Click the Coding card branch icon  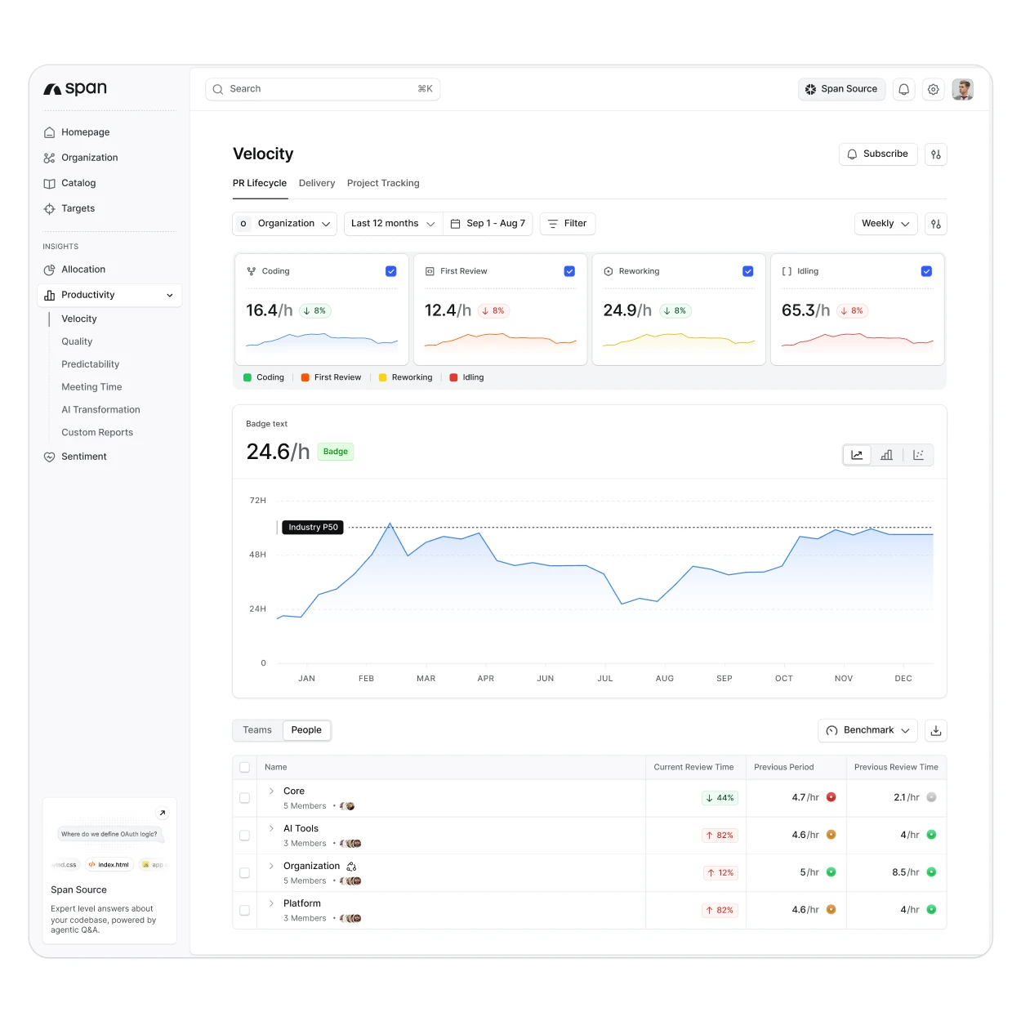pyautogui.click(x=252, y=271)
